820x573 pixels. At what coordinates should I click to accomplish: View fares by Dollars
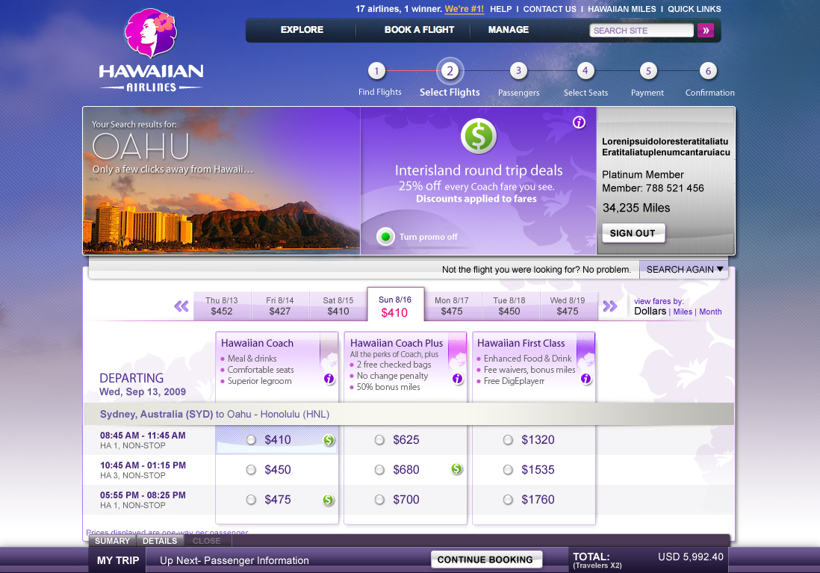650,312
